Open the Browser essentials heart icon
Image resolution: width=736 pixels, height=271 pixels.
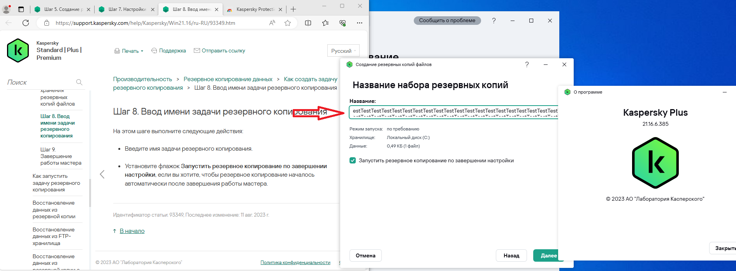pyautogui.click(x=343, y=23)
